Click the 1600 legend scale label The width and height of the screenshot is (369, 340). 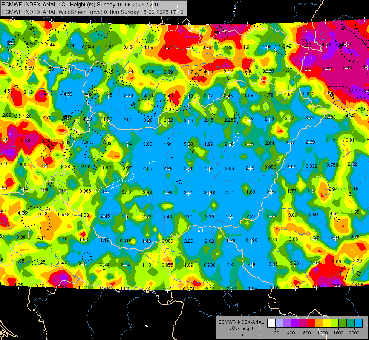pos(338,333)
